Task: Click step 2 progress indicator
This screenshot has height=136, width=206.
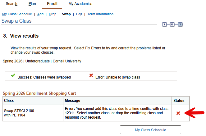Action: 172,24
